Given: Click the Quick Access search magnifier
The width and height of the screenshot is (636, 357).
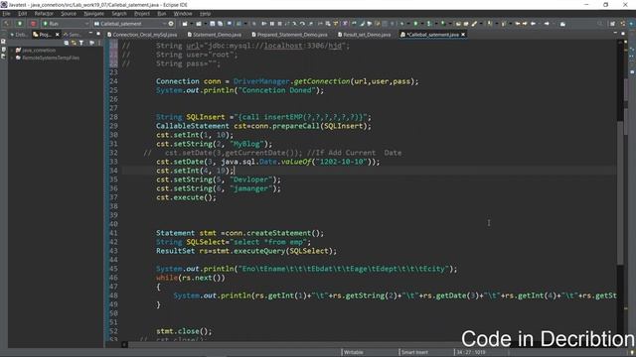Looking at the screenshot, I should 600,24.
